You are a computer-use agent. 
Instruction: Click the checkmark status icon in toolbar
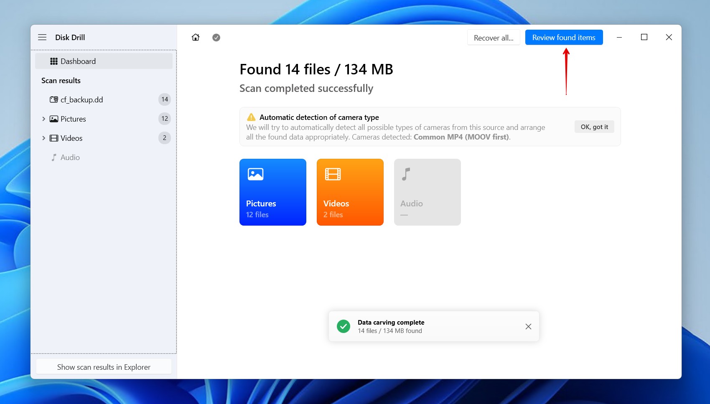216,38
